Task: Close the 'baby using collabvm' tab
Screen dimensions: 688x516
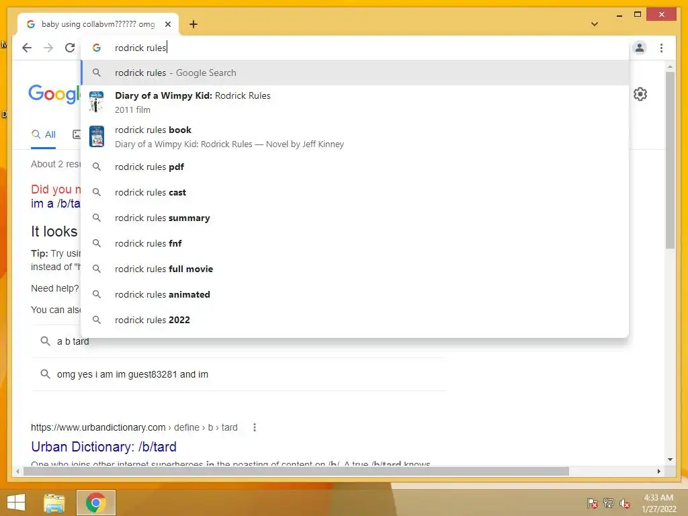Action: tap(167, 24)
